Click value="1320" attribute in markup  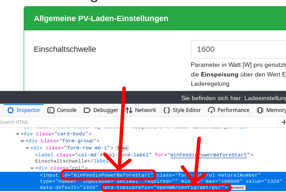coord(264,181)
